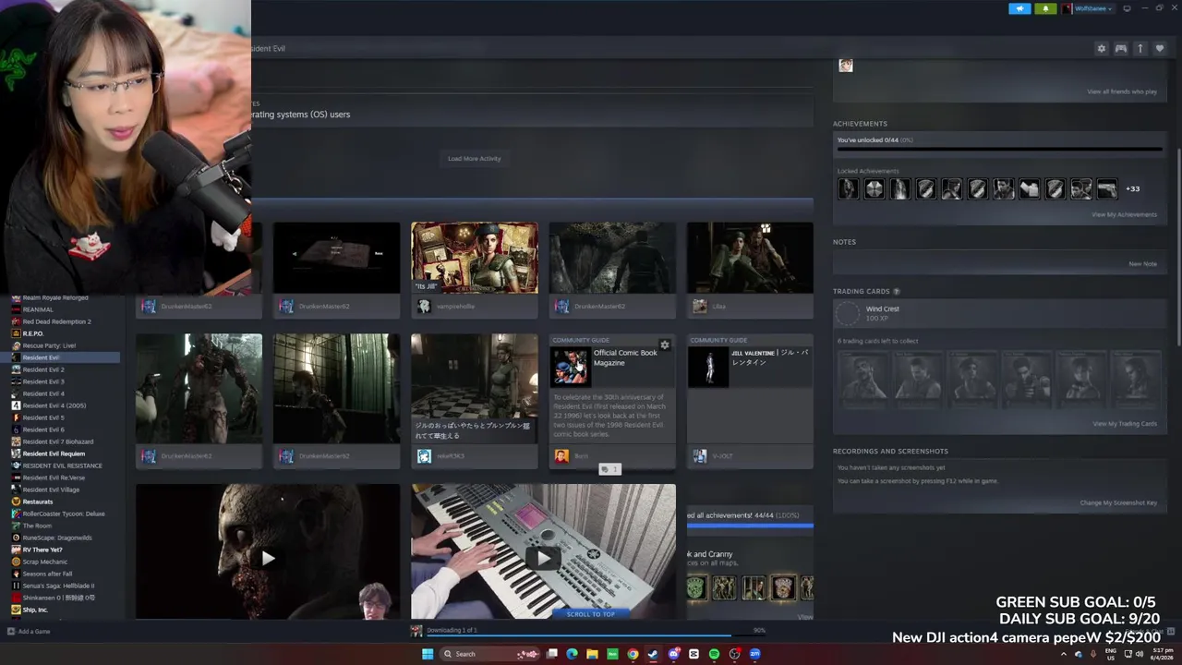The height and width of the screenshot is (665, 1182).
Task: Open Zoom from the taskbar
Action: tap(754, 654)
